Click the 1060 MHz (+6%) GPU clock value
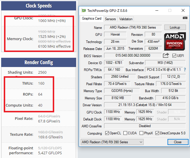Screen dimensions: 190x158 (x=52, y=21)
